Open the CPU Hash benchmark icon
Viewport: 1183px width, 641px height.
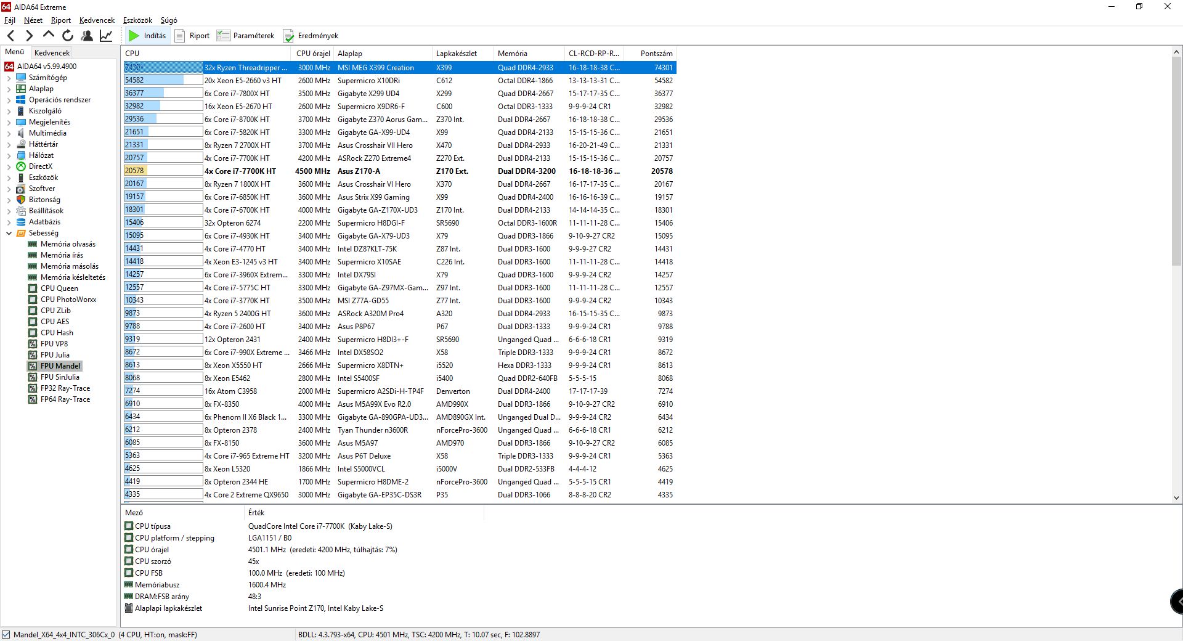click(33, 333)
